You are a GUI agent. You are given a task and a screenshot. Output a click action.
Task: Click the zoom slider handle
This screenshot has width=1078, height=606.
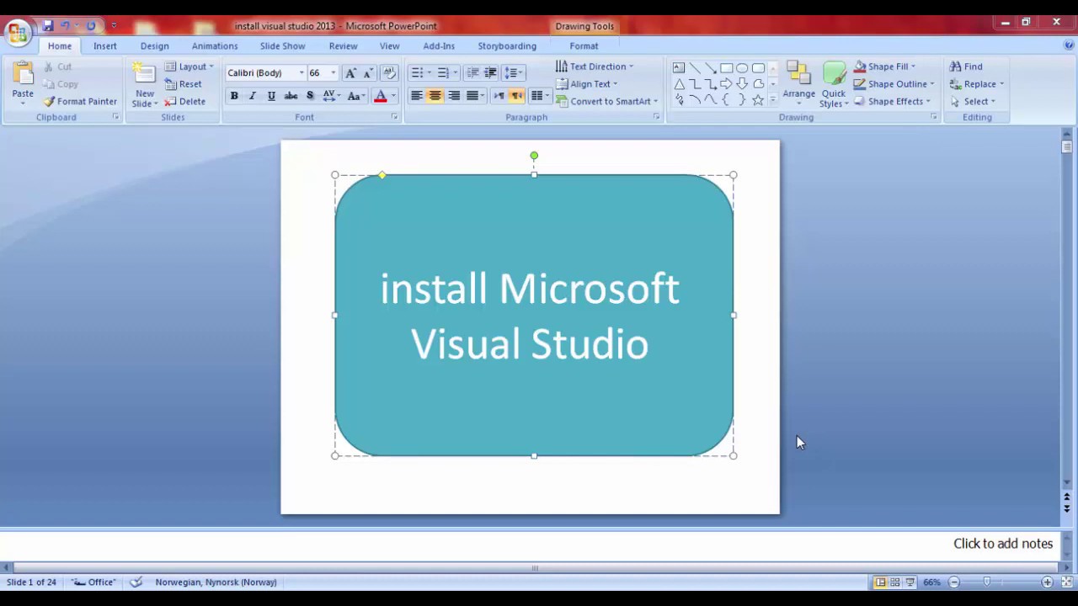tap(987, 582)
